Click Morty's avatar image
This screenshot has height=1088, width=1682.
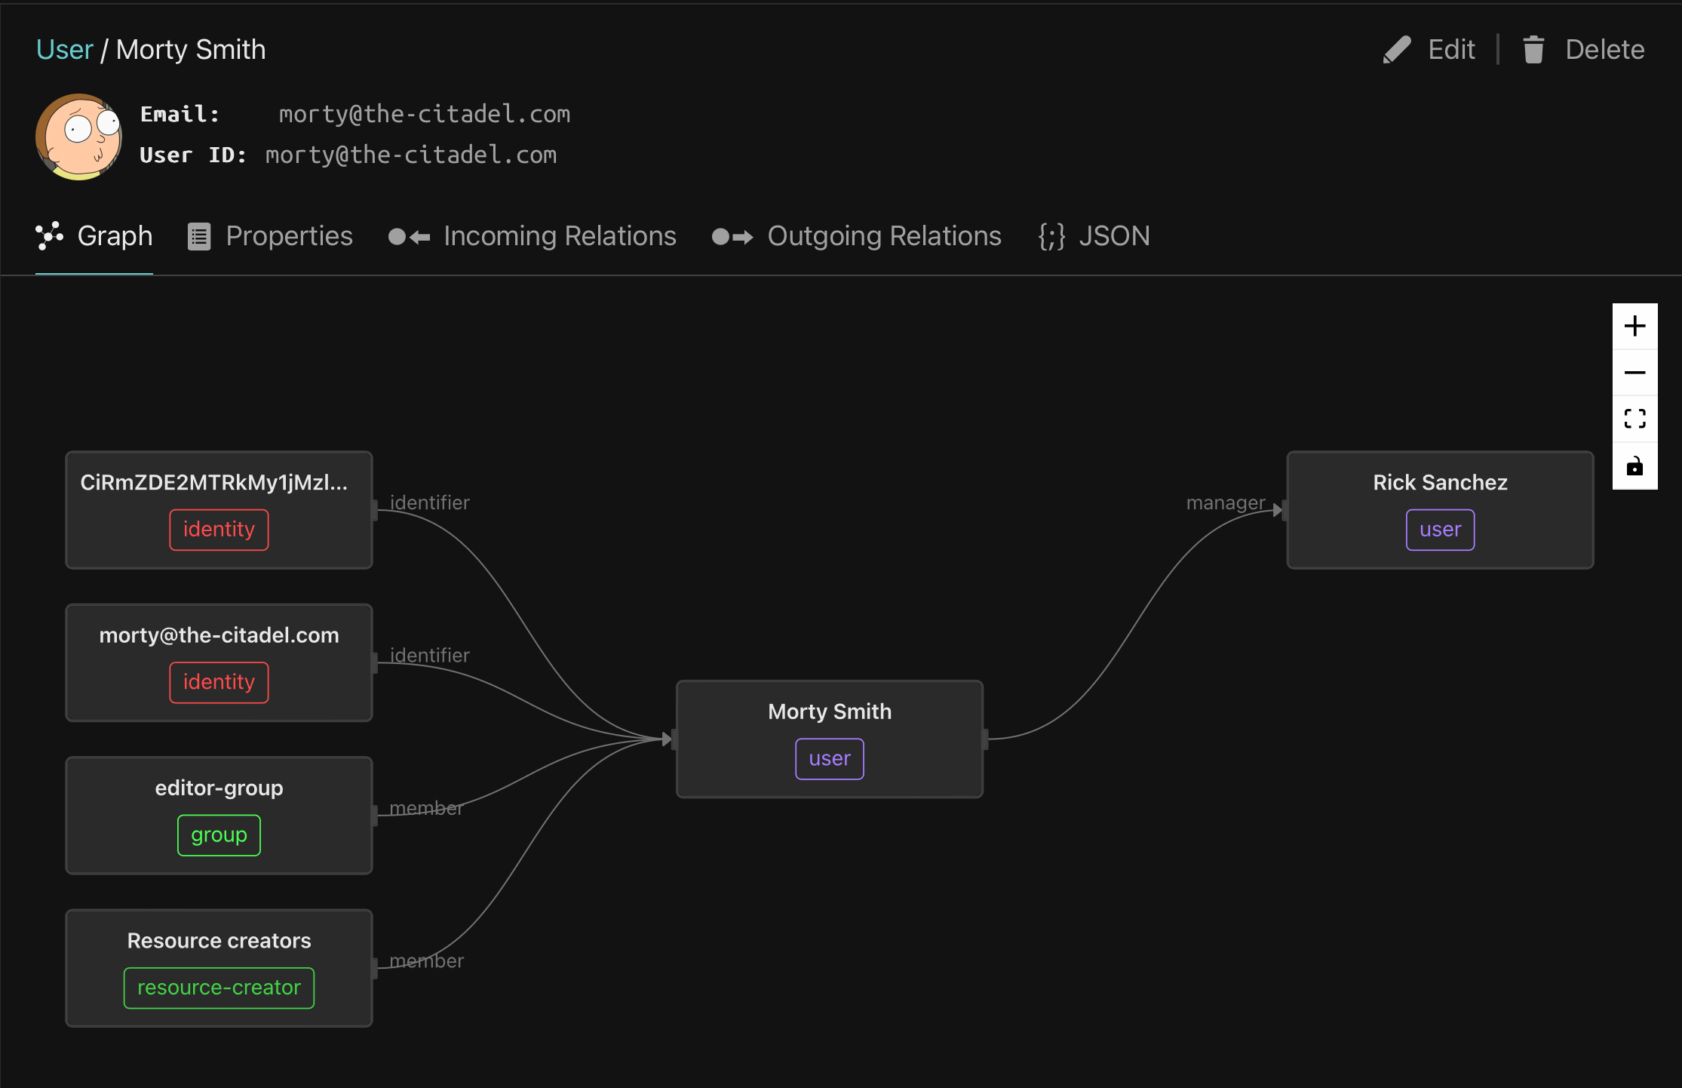pos(78,137)
